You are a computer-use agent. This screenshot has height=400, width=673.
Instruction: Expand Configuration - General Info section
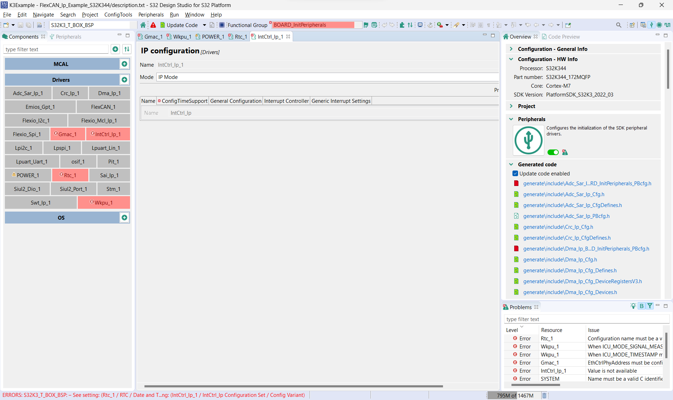tap(511, 49)
